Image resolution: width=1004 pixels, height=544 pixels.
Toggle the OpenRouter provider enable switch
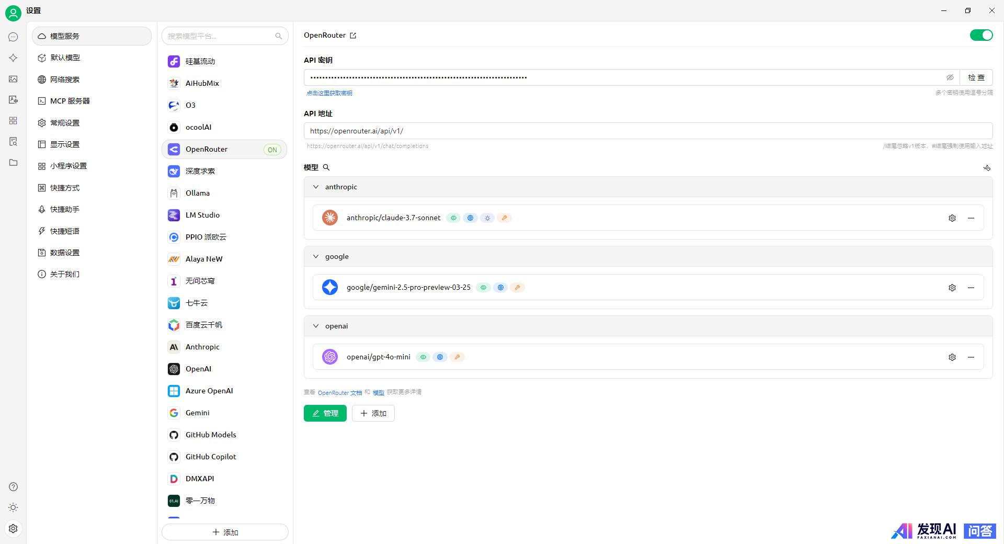[982, 35]
